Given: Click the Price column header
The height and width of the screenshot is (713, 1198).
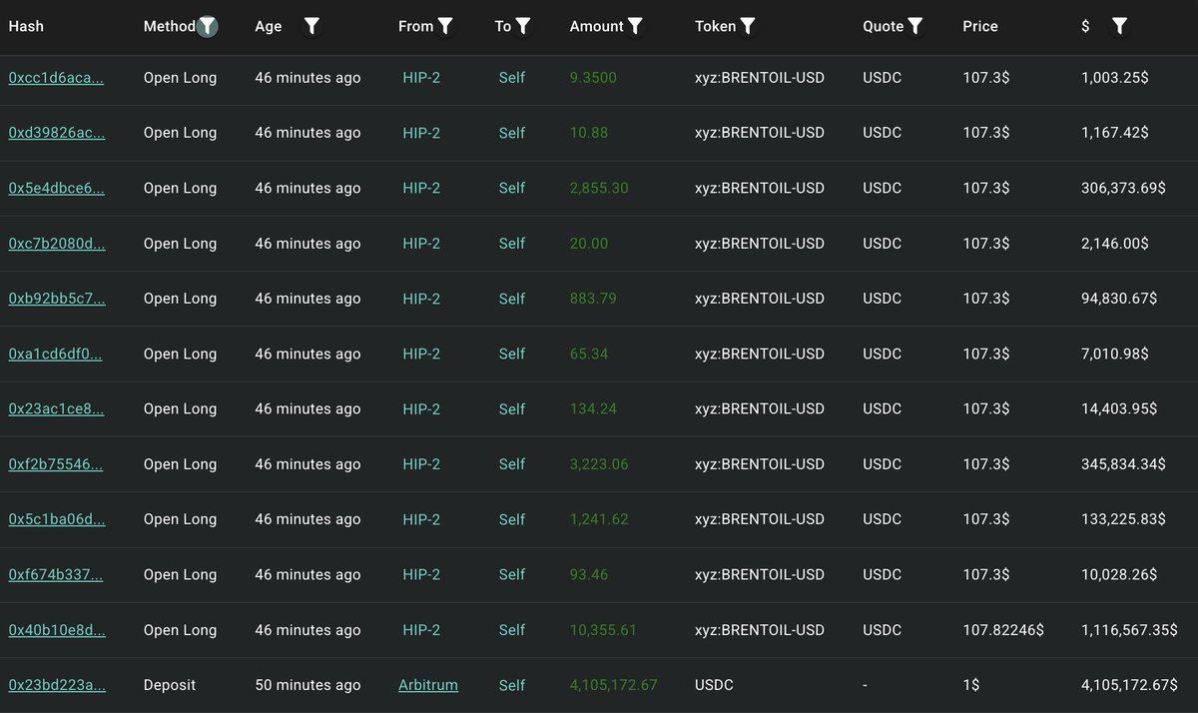Looking at the screenshot, I should coord(980,27).
